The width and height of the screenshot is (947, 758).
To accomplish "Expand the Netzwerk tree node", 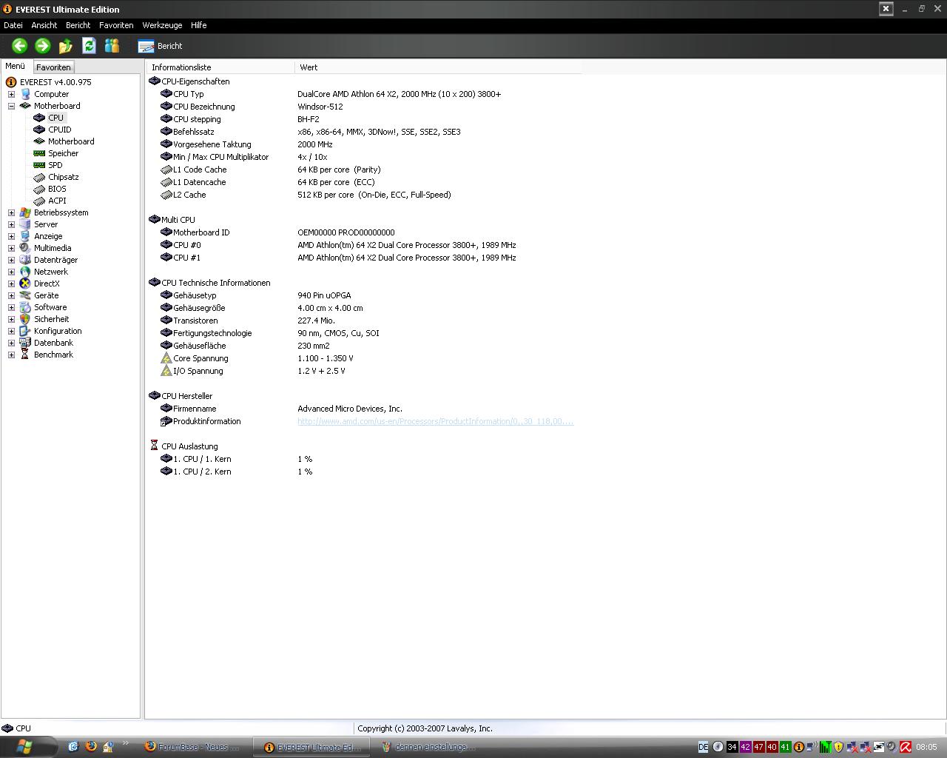I will (x=11, y=272).
